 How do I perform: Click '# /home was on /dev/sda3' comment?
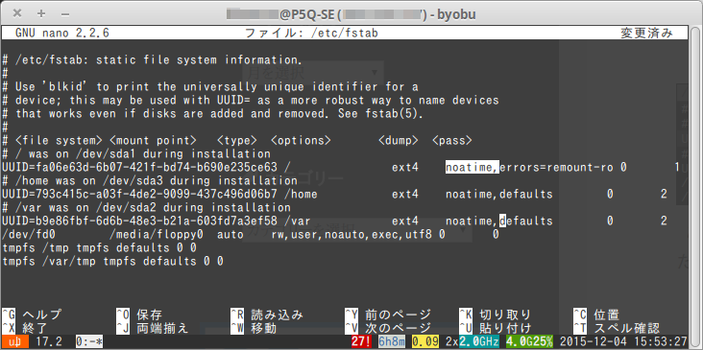pos(150,181)
